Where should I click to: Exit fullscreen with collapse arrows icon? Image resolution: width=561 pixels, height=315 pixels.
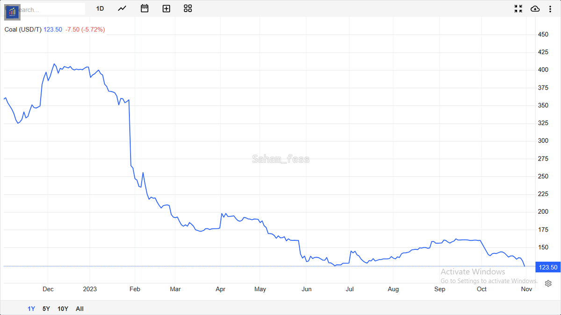(518, 8)
